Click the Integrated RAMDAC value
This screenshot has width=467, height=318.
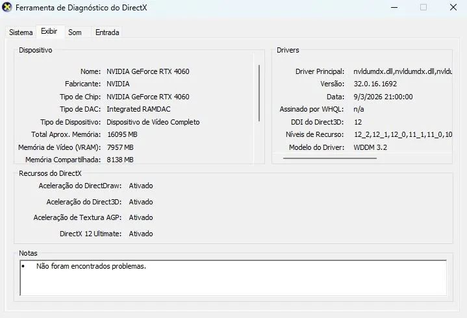pos(138,109)
